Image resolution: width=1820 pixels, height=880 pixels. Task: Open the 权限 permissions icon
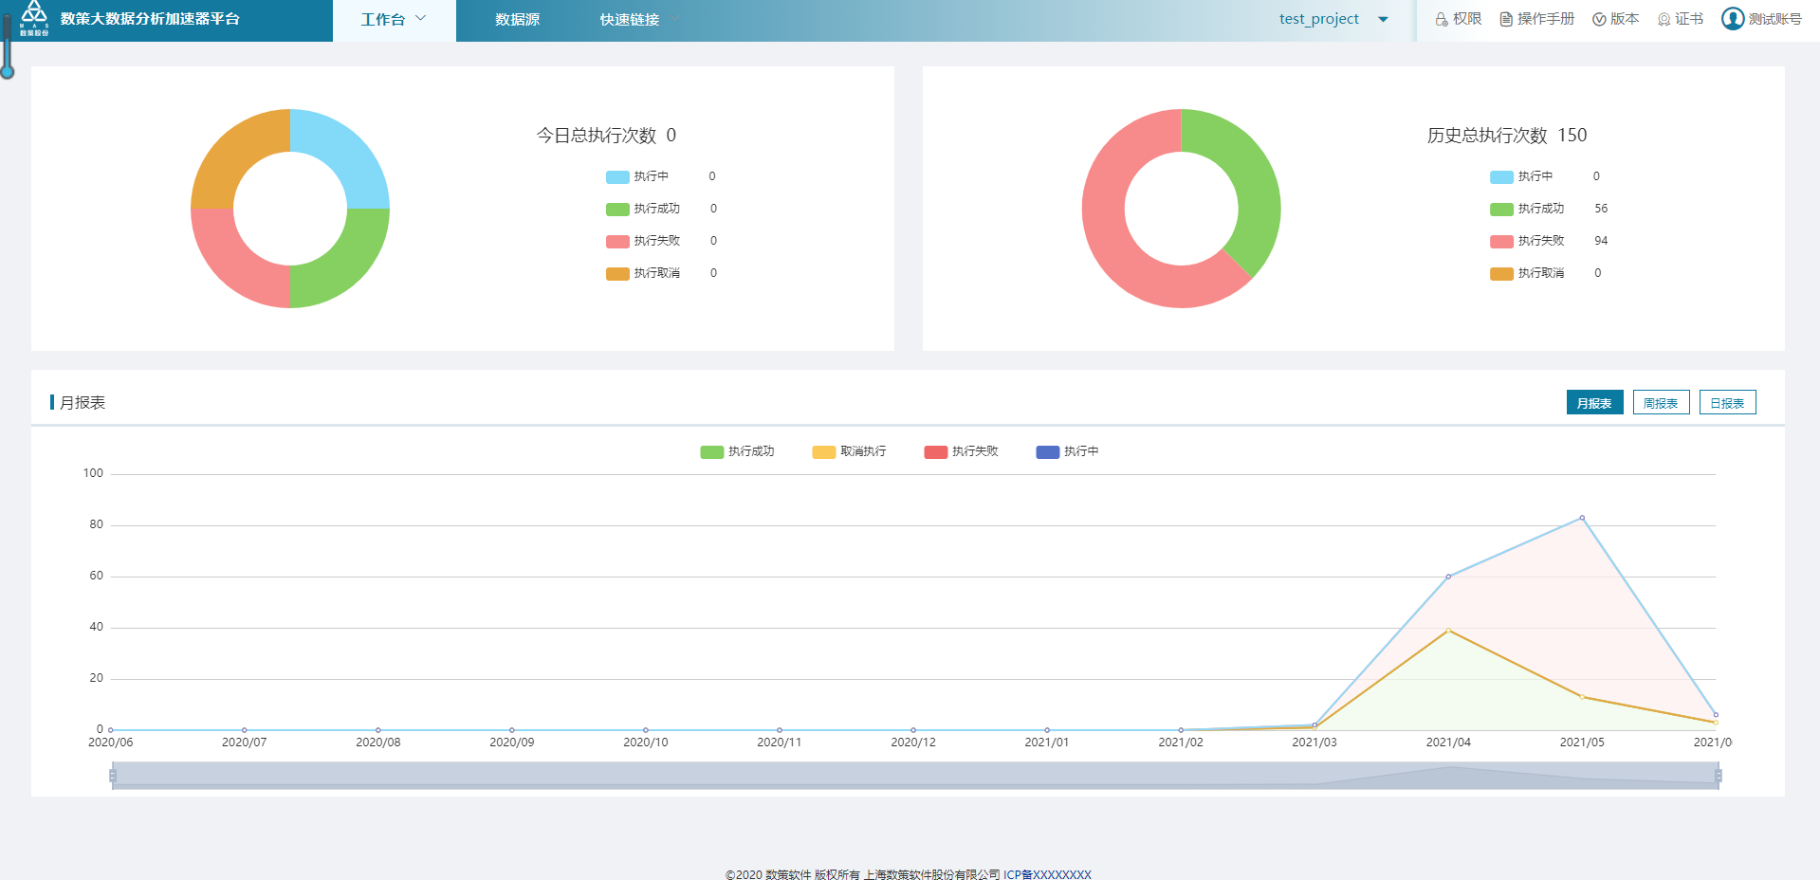1442,19
